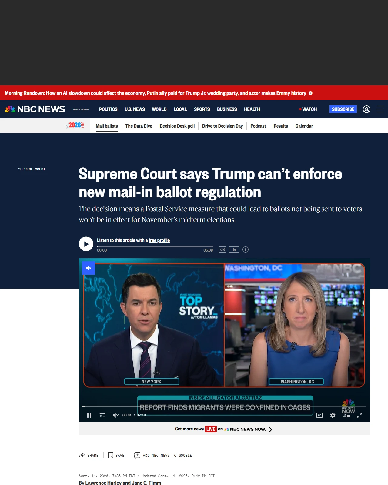Play the article audio listen button

pos(86,244)
